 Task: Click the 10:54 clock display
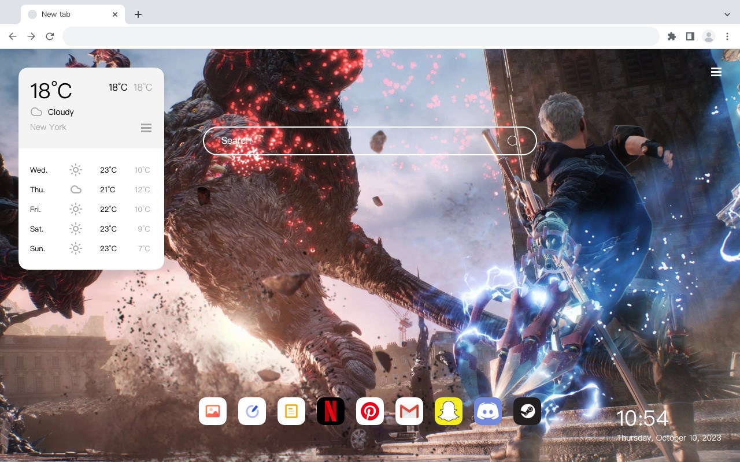[642, 418]
